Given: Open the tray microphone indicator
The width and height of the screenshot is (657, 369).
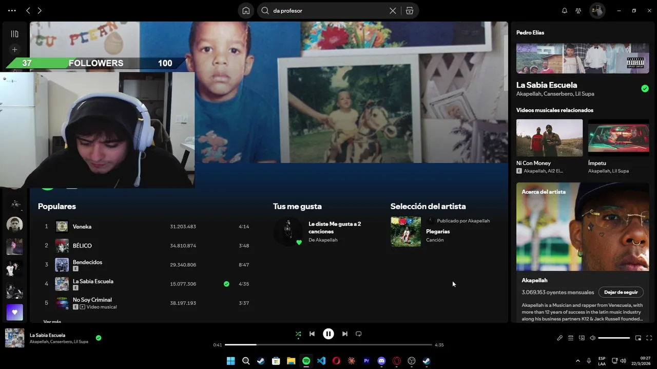Looking at the screenshot, I should click(589, 361).
